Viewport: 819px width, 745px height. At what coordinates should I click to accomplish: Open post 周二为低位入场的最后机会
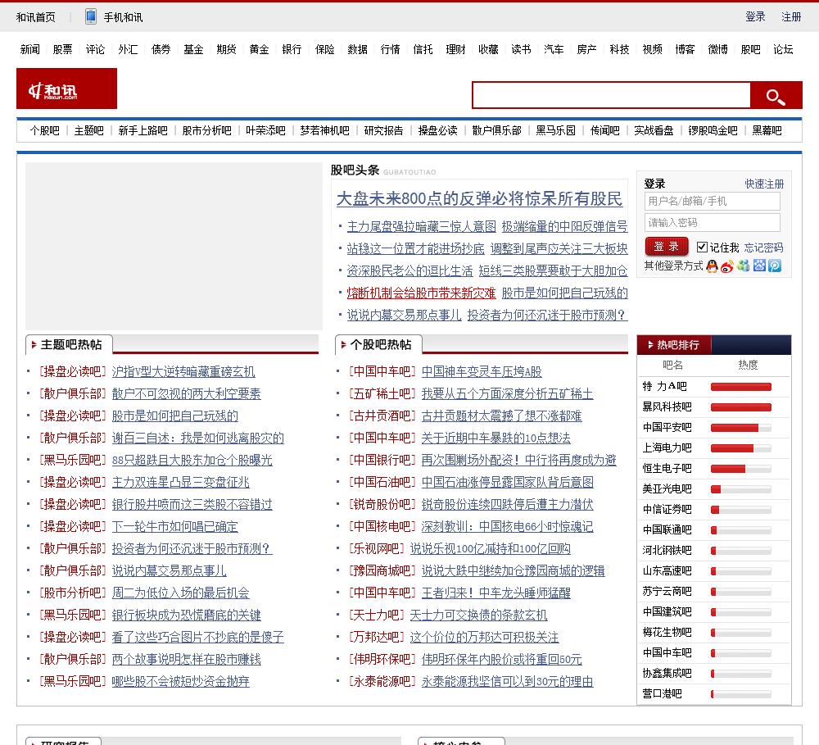(x=181, y=593)
